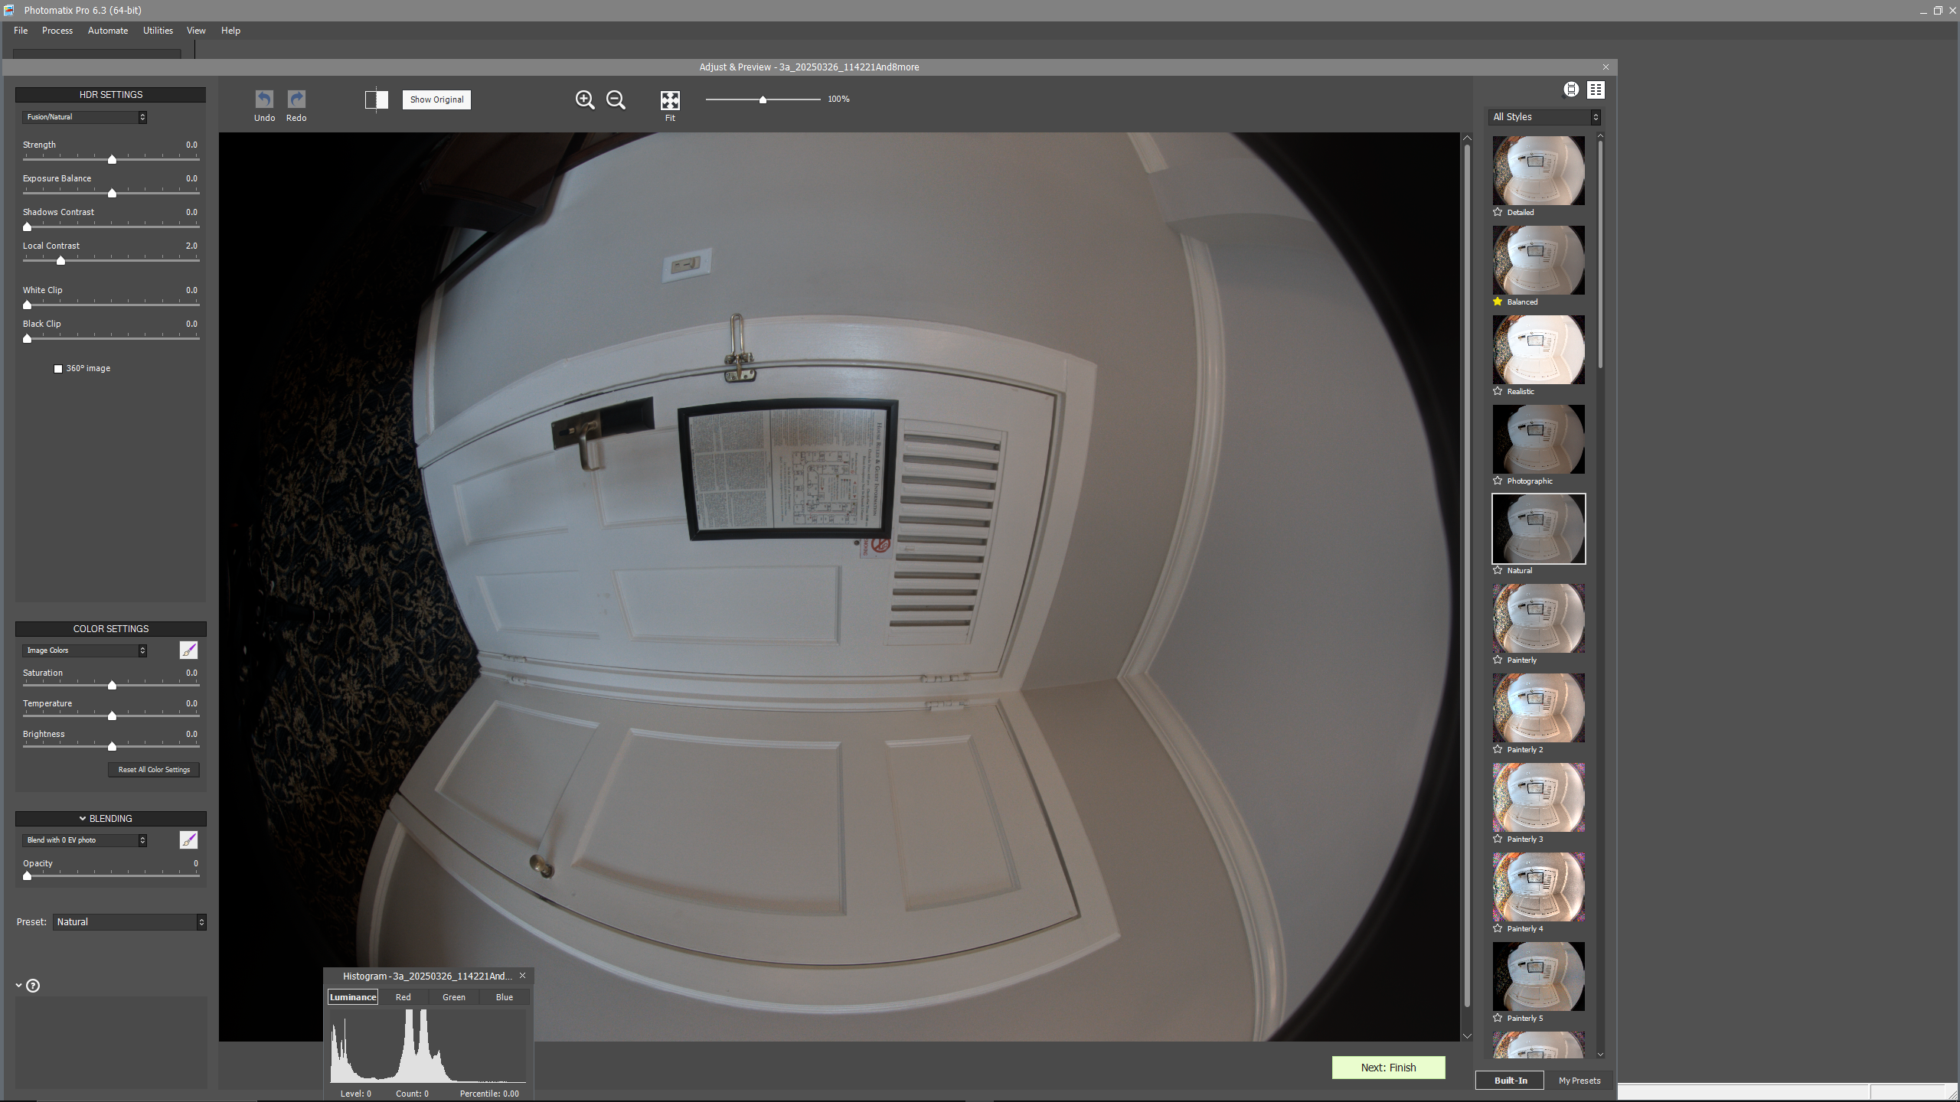Undo the last adjustment
Screen dimensions: 1960x1102
click(264, 99)
